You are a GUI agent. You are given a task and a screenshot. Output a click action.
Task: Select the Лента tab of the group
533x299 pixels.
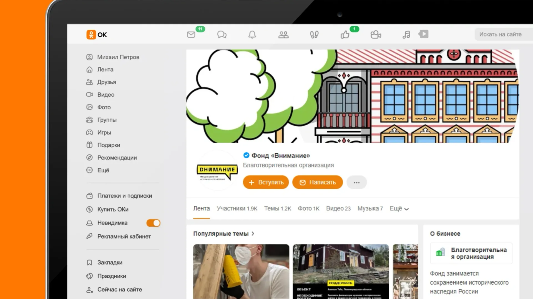coord(202,208)
